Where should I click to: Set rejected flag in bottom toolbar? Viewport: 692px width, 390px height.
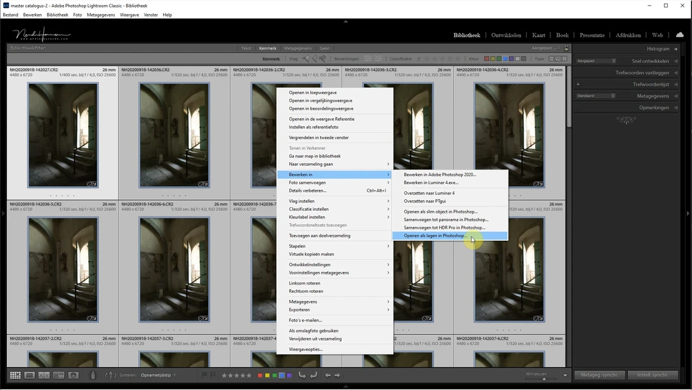click(x=213, y=375)
